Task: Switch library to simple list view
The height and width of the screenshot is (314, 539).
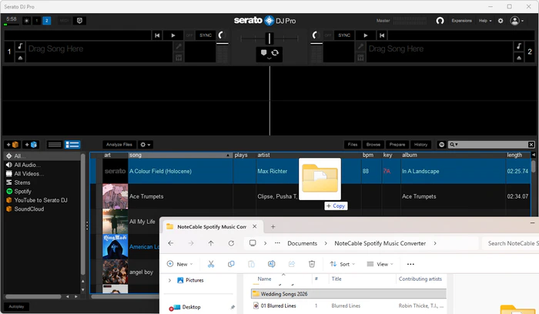Action: 55,145
